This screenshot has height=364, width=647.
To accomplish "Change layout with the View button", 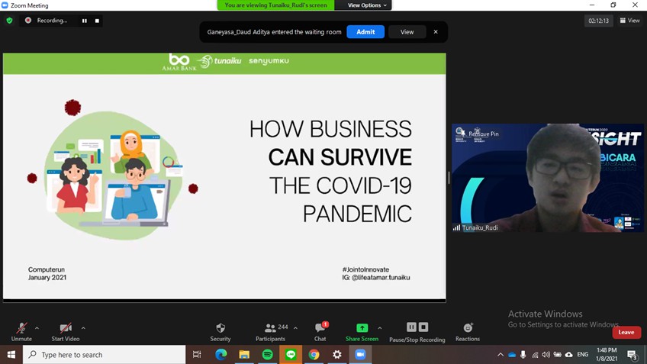I will tap(629, 21).
